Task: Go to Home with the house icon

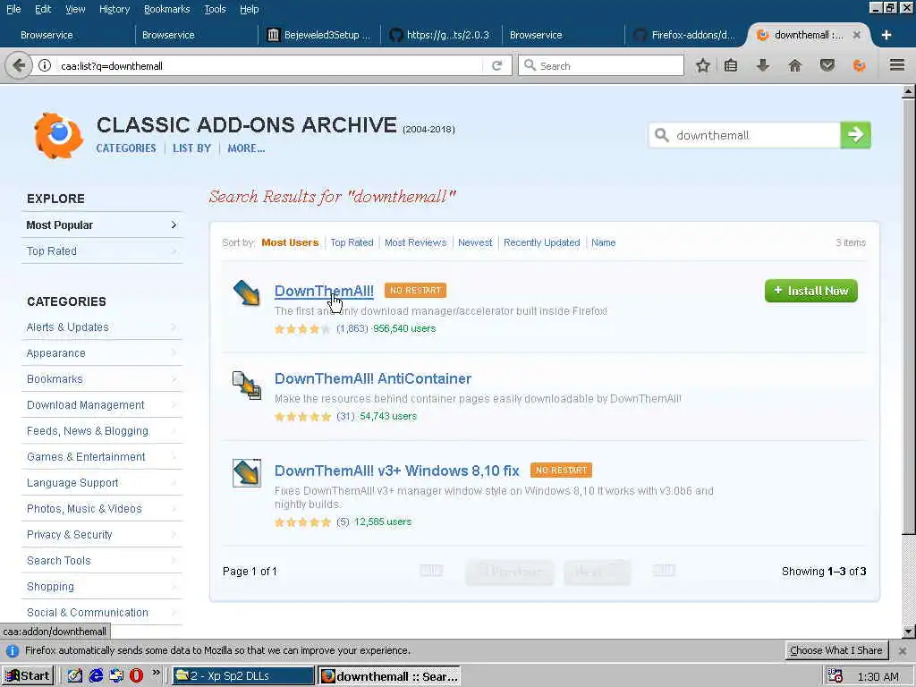Action: pyautogui.click(x=794, y=65)
